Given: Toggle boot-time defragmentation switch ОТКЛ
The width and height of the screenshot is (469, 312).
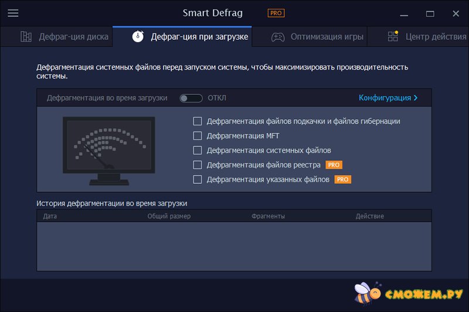Looking at the screenshot, I should tap(191, 98).
